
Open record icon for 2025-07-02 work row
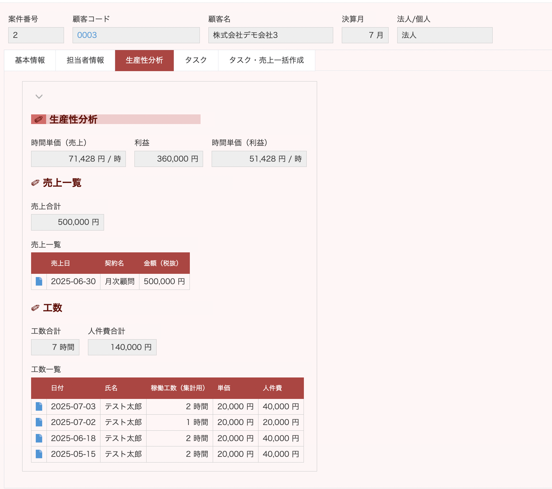point(39,422)
